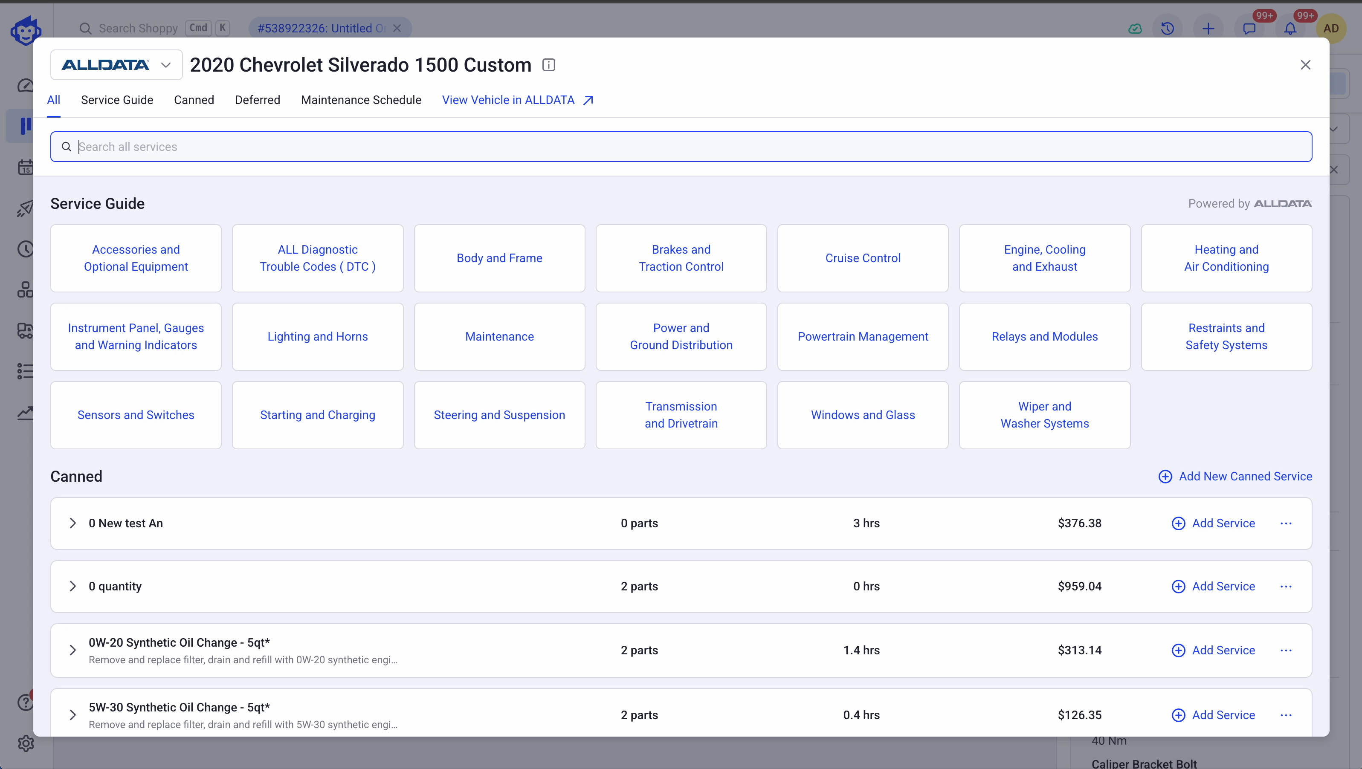Open Engine, Cooling and Exhaust category
The height and width of the screenshot is (769, 1362).
point(1045,258)
